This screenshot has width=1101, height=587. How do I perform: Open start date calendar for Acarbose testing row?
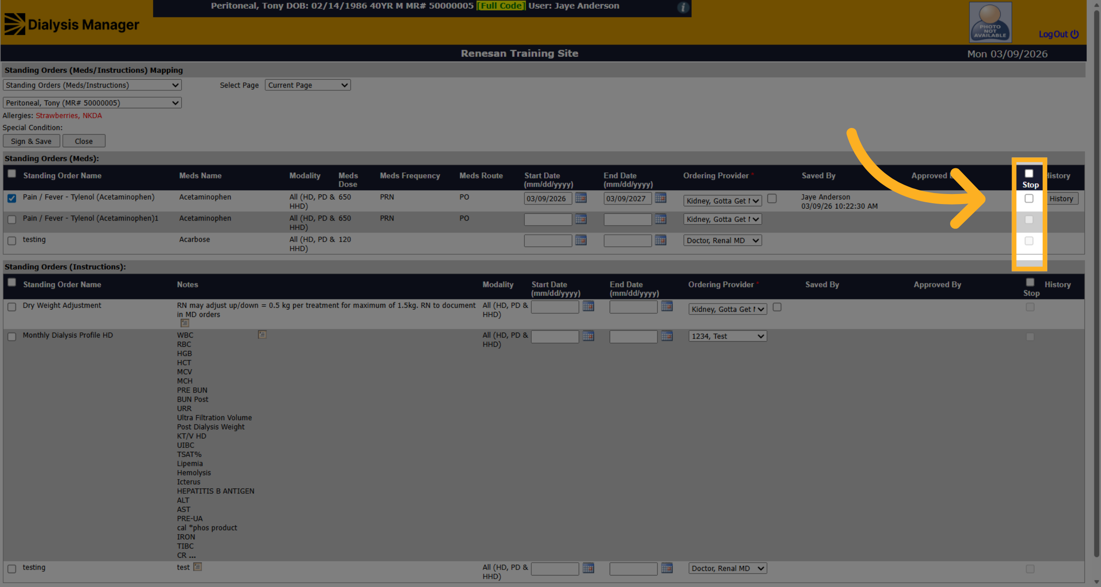pos(581,240)
